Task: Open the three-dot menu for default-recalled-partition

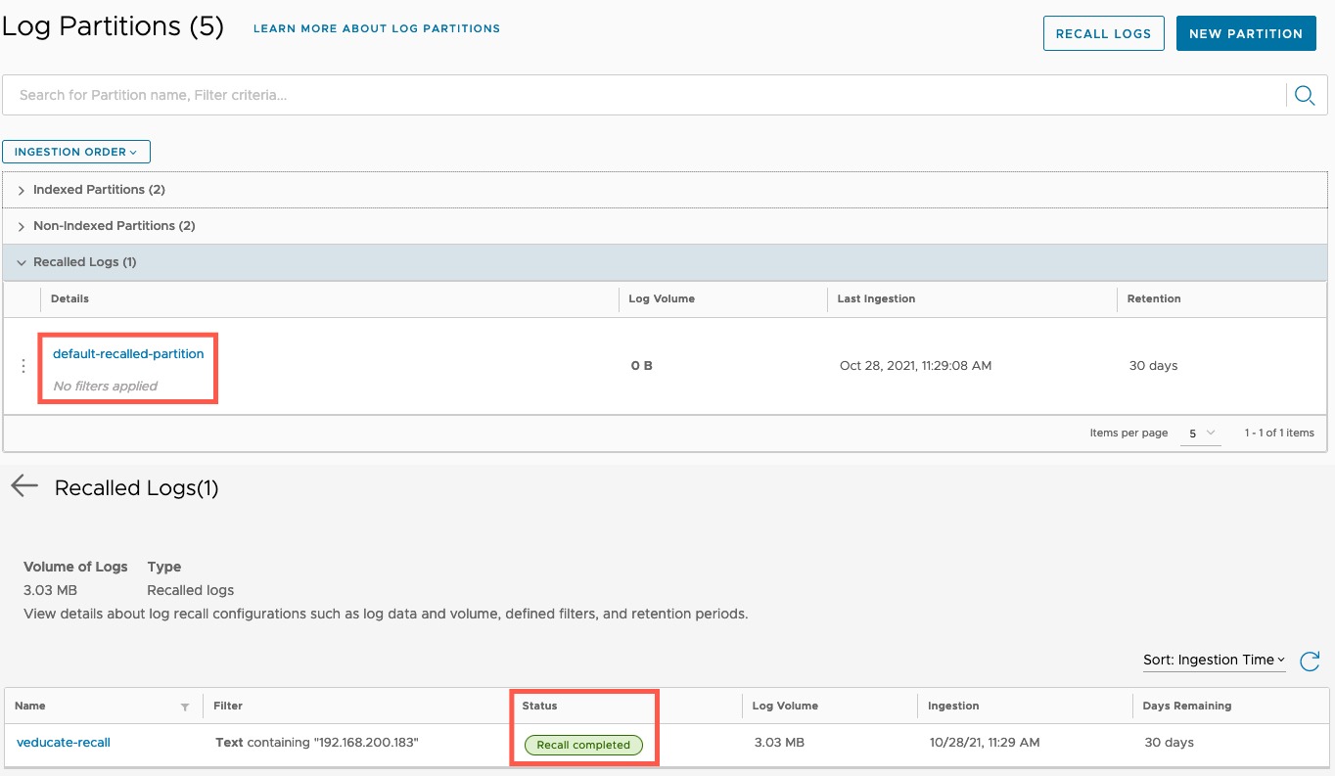Action: pyautogui.click(x=23, y=366)
